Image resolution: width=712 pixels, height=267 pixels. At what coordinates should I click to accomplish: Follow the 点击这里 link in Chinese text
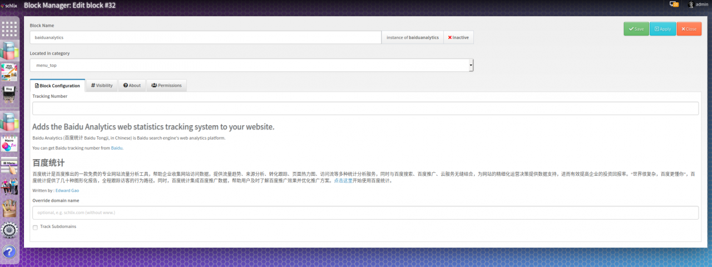[x=343, y=181]
